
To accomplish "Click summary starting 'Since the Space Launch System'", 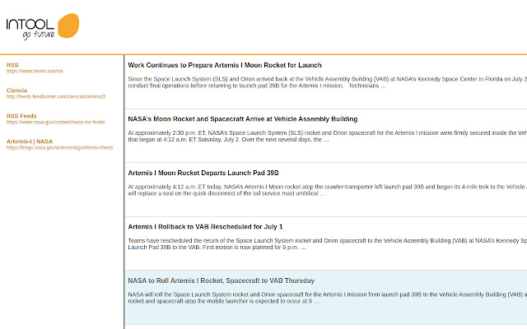I will pos(328,82).
